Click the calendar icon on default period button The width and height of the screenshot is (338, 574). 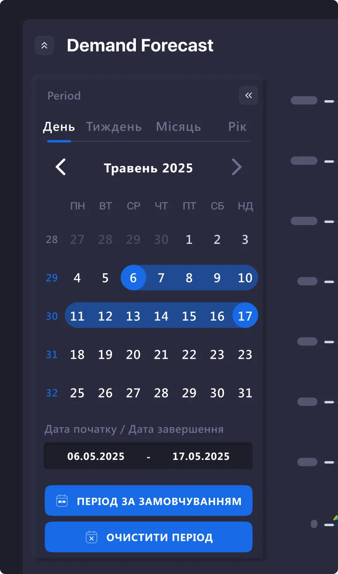[x=62, y=501]
